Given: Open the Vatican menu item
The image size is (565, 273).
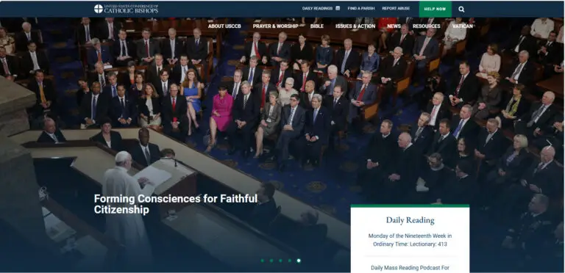Looking at the screenshot, I should coord(462,26).
